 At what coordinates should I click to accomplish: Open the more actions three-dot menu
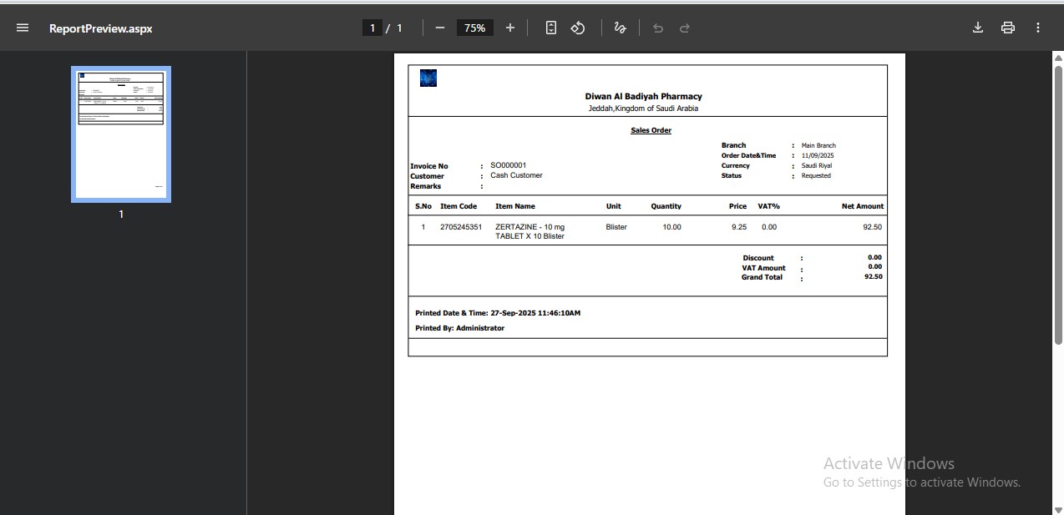(x=1038, y=28)
